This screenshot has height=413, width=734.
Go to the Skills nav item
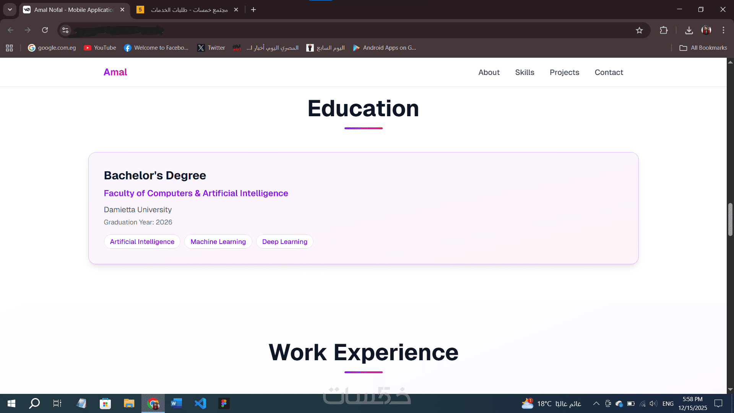(525, 72)
